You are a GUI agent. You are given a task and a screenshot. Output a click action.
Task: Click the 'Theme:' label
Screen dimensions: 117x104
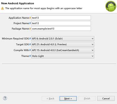[25, 56]
